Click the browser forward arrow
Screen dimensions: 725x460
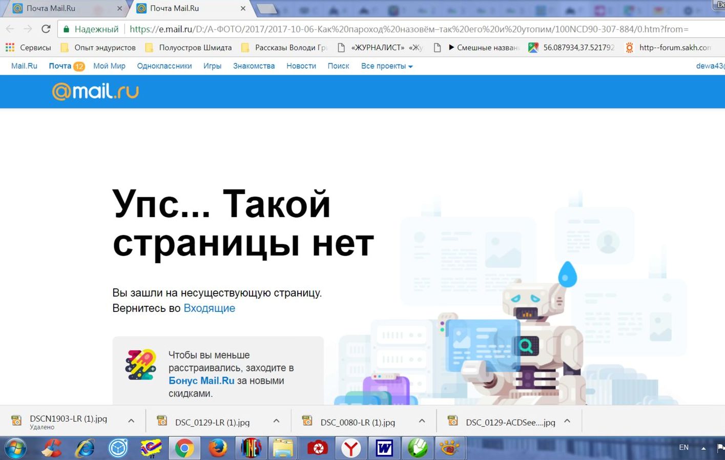[28, 29]
